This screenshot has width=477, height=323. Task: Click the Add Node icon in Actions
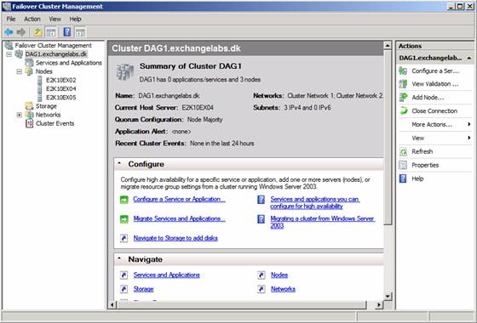point(403,98)
